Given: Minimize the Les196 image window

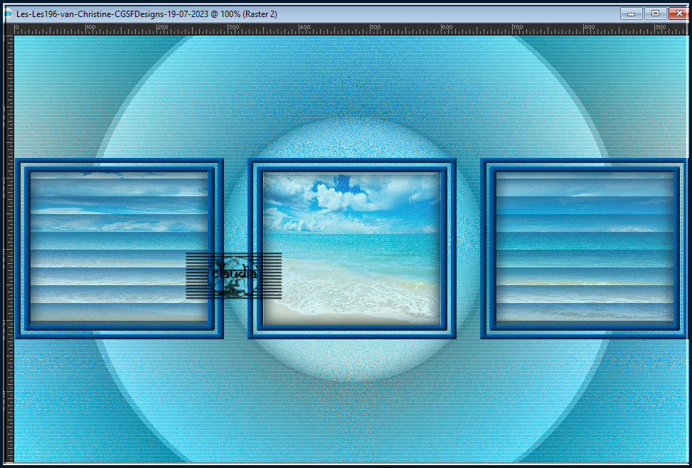Looking at the screenshot, I should click(x=631, y=14).
